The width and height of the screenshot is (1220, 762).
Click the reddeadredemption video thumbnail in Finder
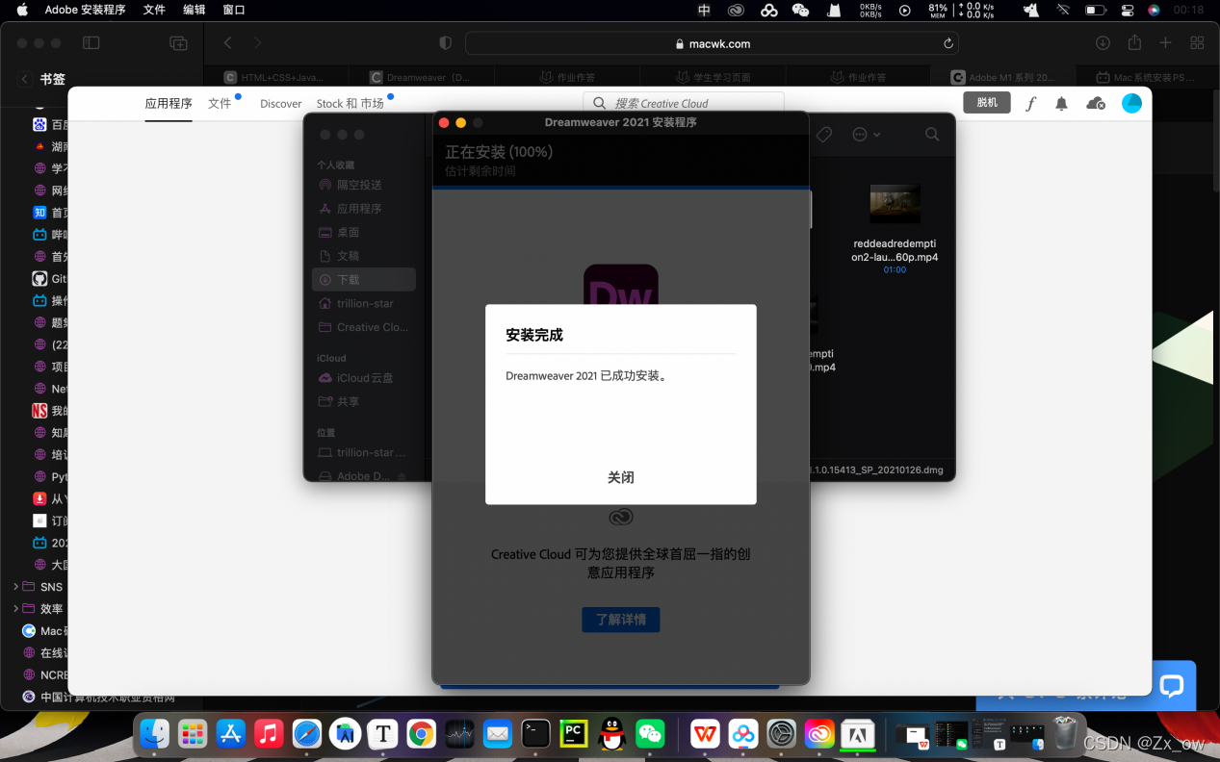895,204
